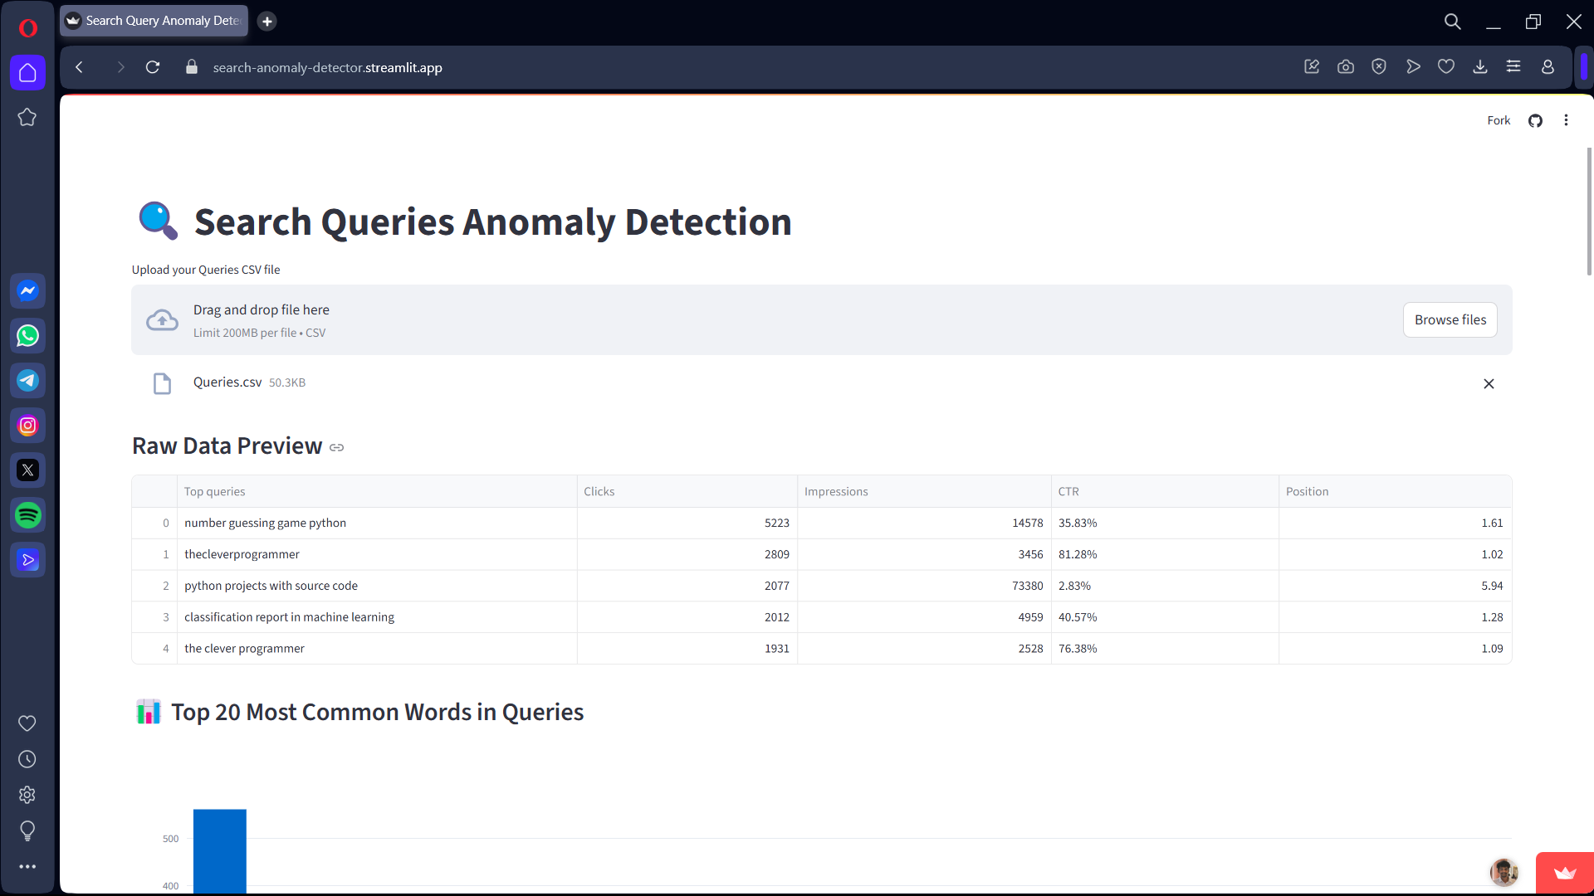
Task: Open the Telegram sidebar panel
Action: pos(27,381)
